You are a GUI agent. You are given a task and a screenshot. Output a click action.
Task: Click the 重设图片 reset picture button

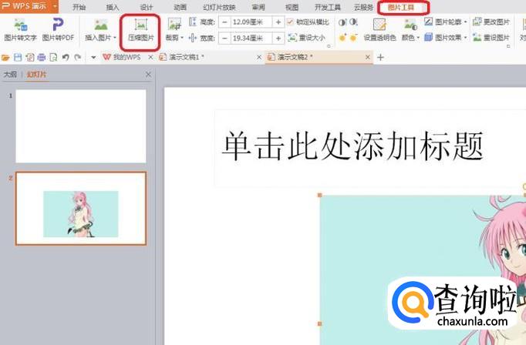coord(491,38)
